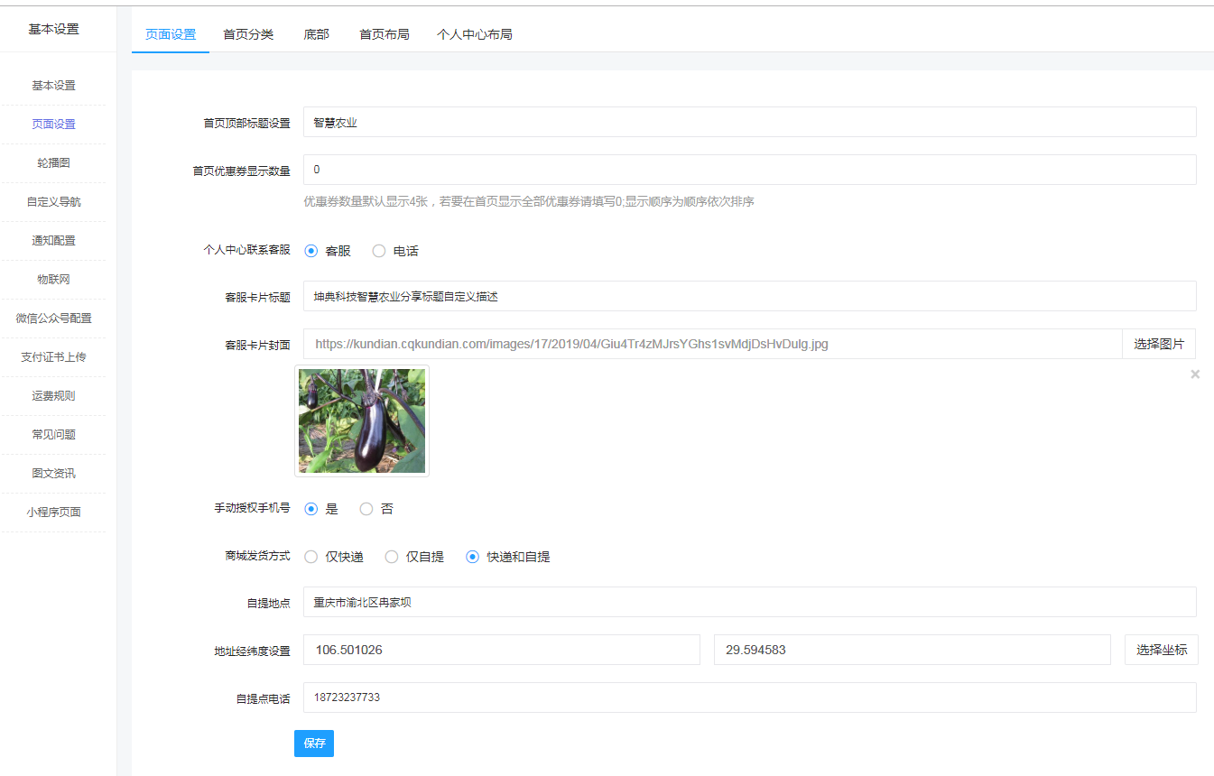This screenshot has width=1214, height=776.
Task: Open 支付证书上传 sidebar item
Action: 54,357
